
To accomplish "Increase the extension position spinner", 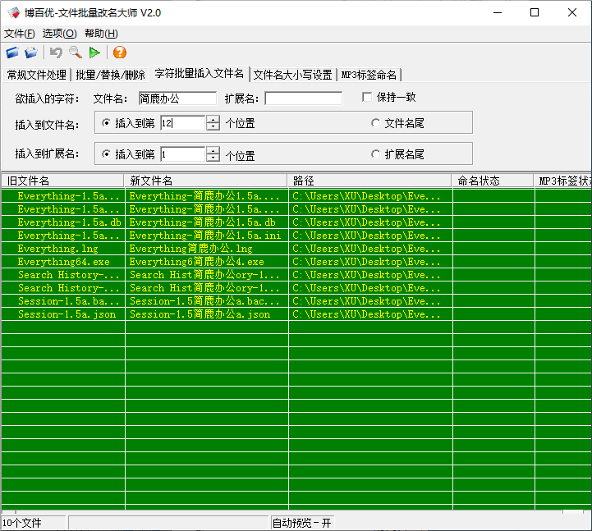I will point(213,150).
